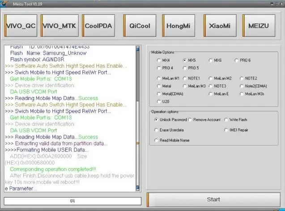Click the 'Flash Name: Samsung_Unknow' log line
Screen dimensions: 285x211
(x=48, y=53)
